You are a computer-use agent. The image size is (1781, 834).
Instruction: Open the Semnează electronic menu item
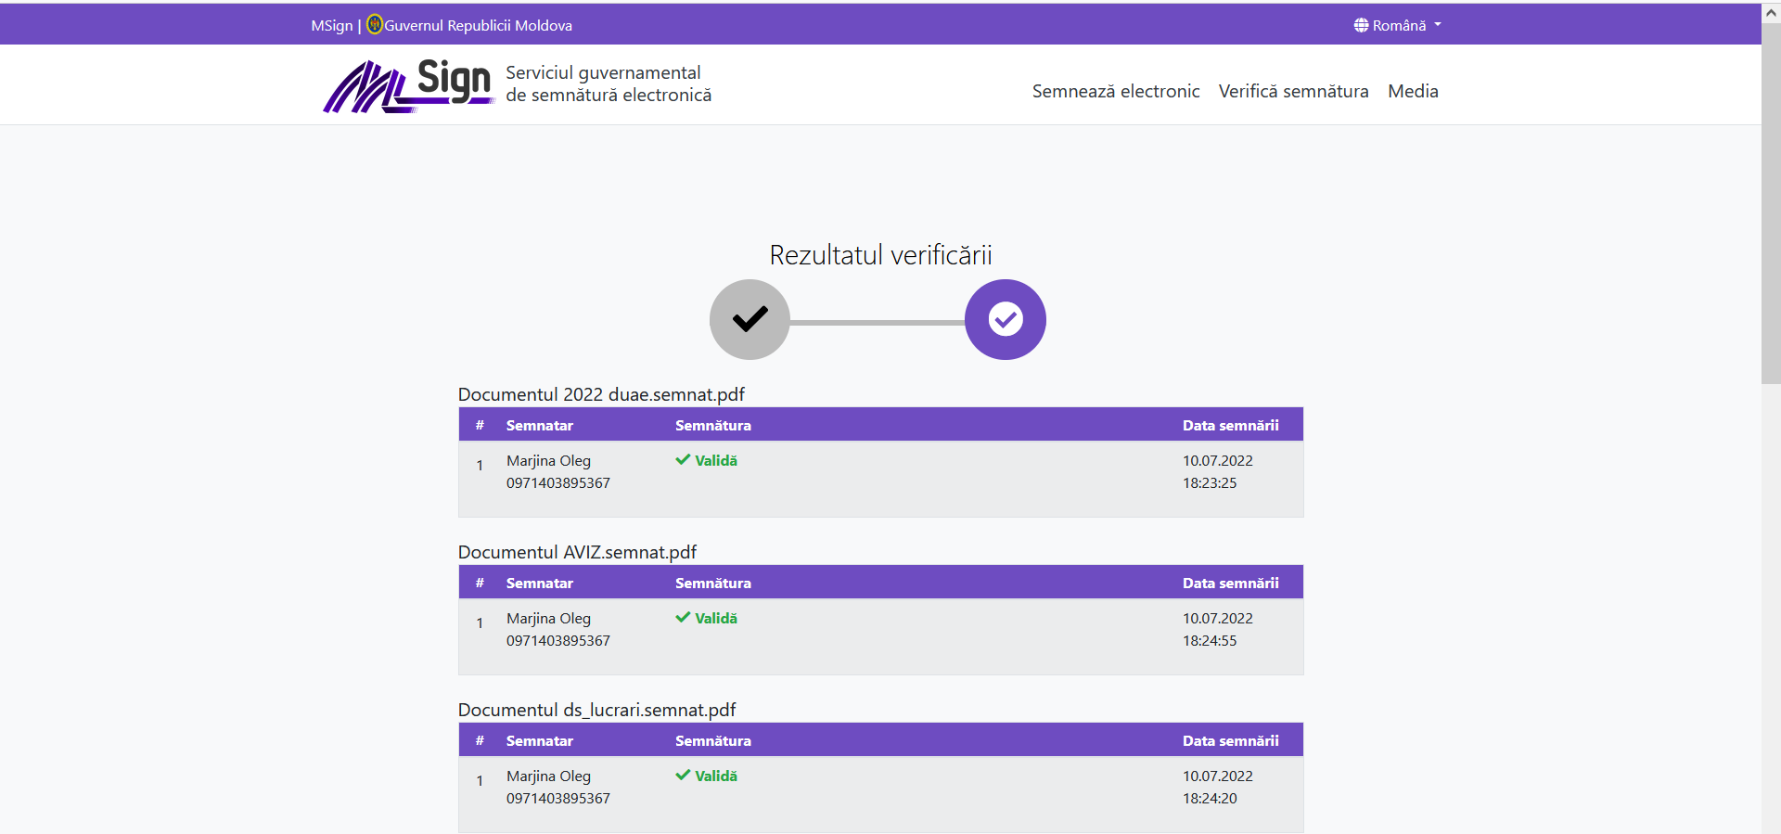(1115, 91)
